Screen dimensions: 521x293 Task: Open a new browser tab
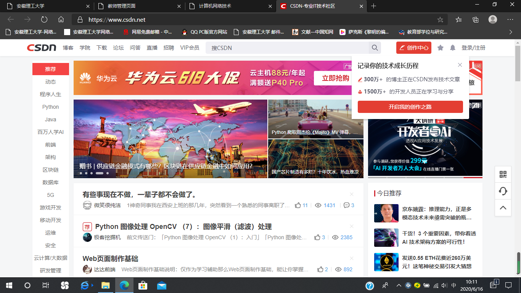point(373,6)
